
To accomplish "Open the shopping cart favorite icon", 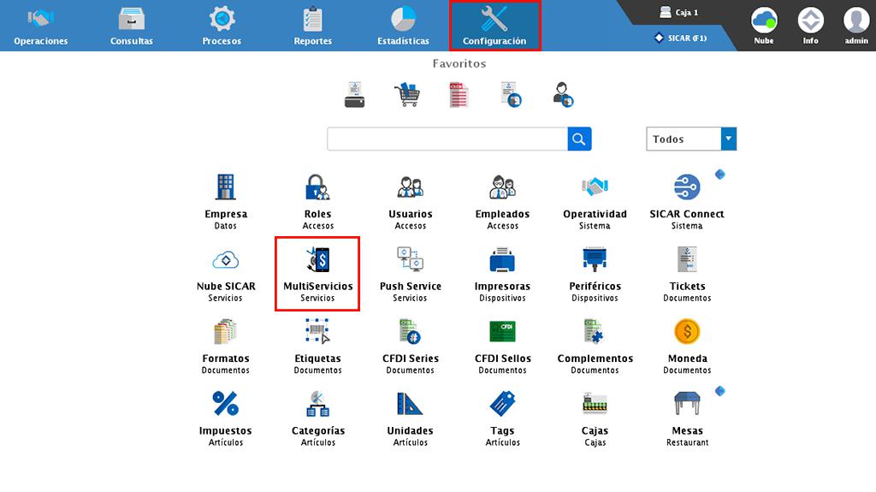I will [x=407, y=94].
